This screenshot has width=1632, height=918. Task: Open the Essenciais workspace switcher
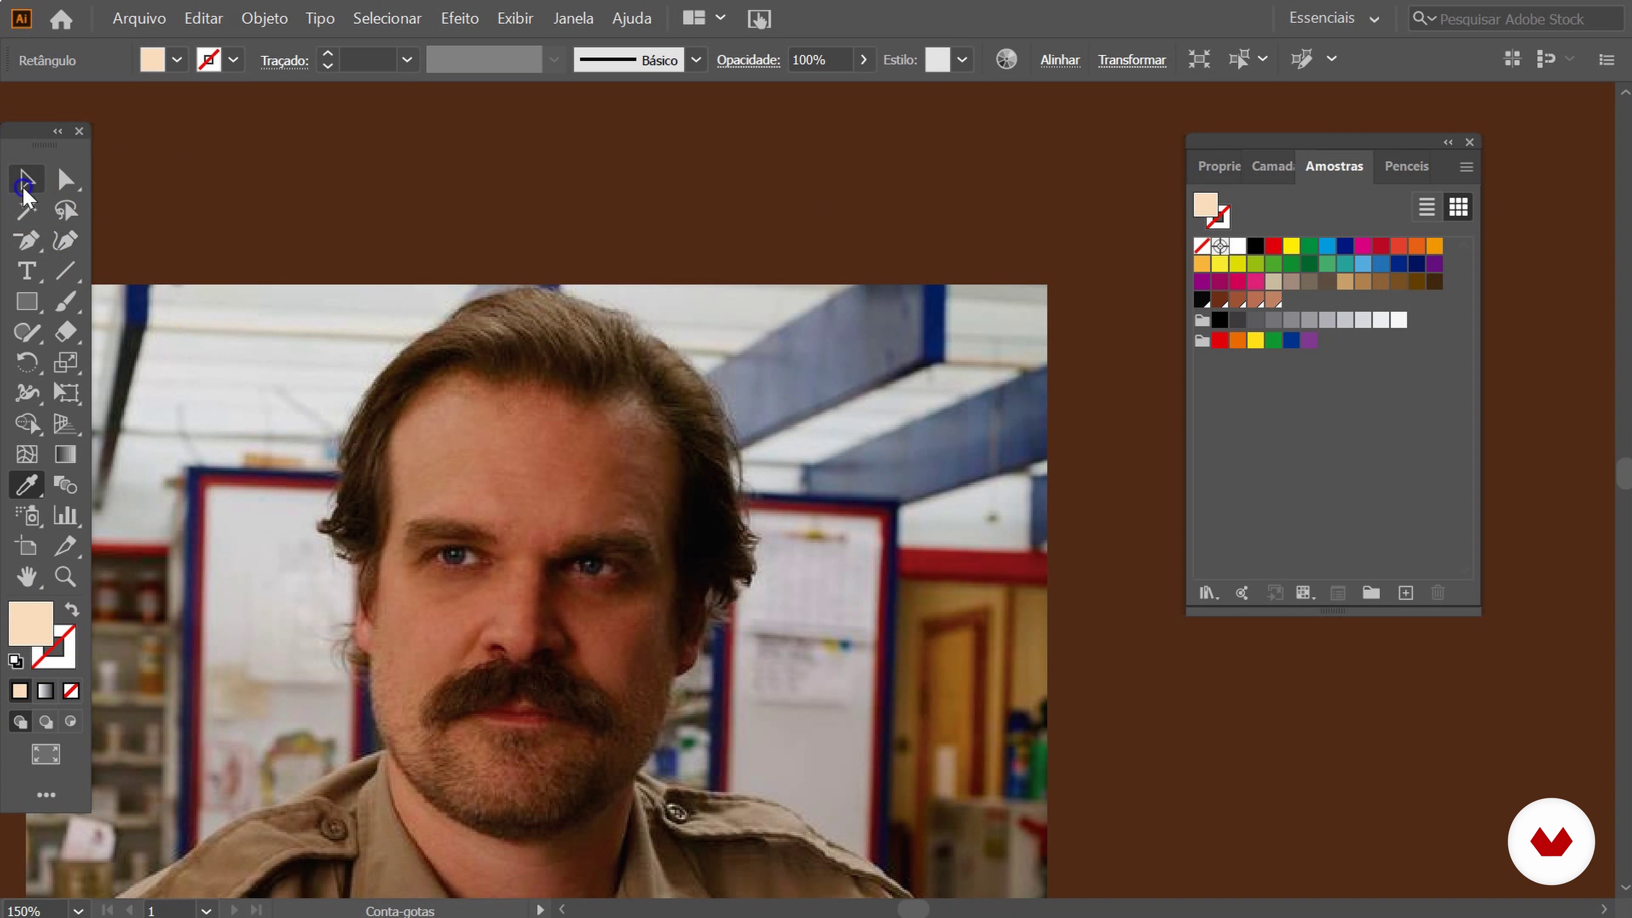pos(1334,18)
